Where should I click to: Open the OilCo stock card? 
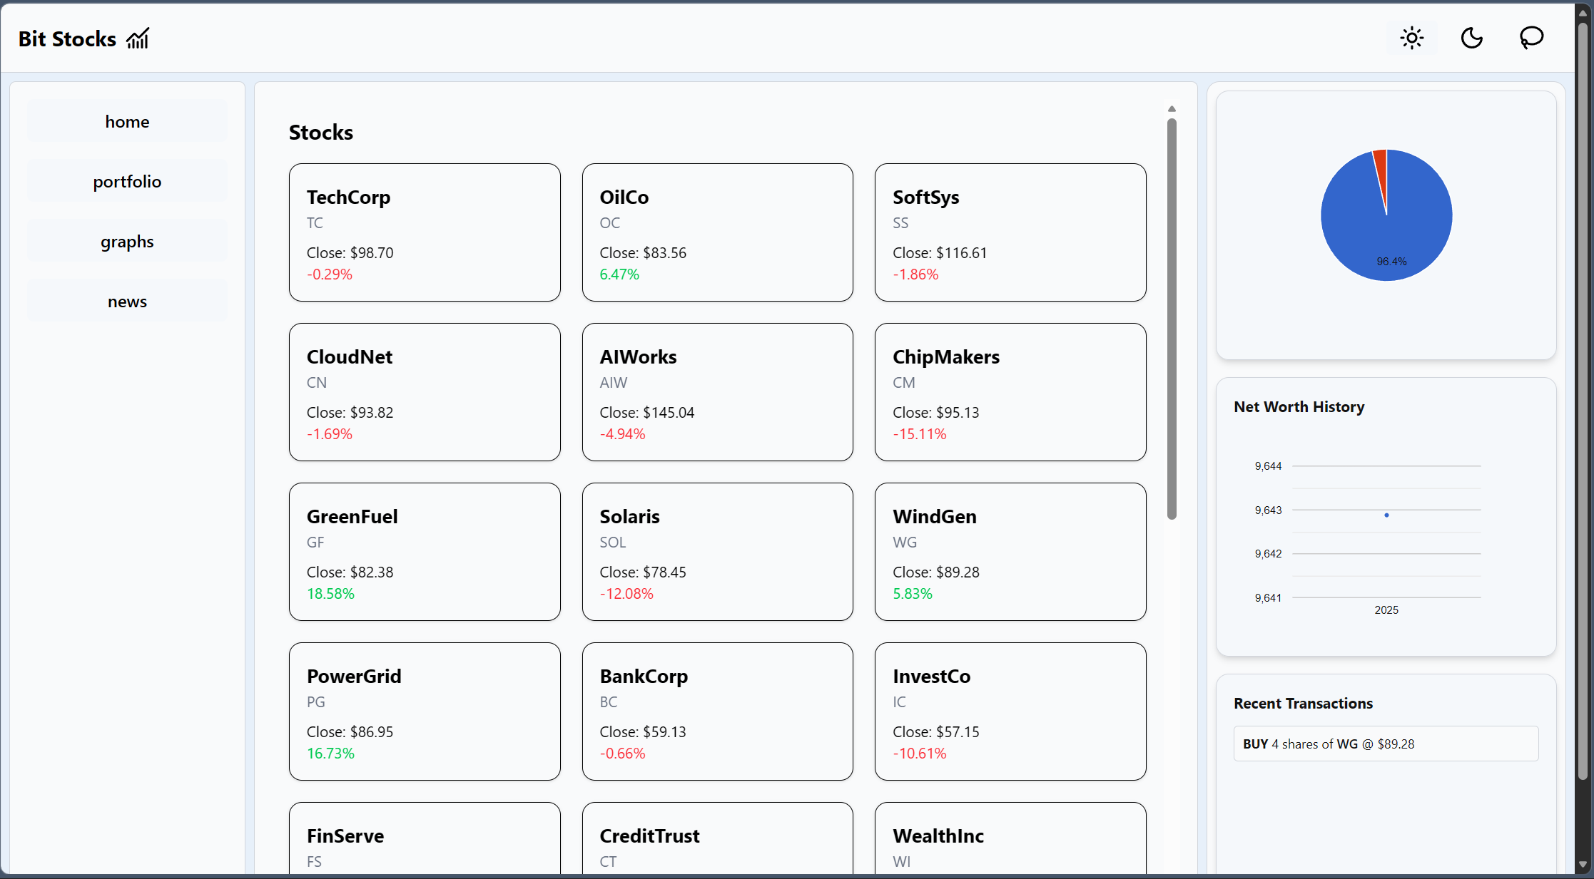tap(717, 232)
